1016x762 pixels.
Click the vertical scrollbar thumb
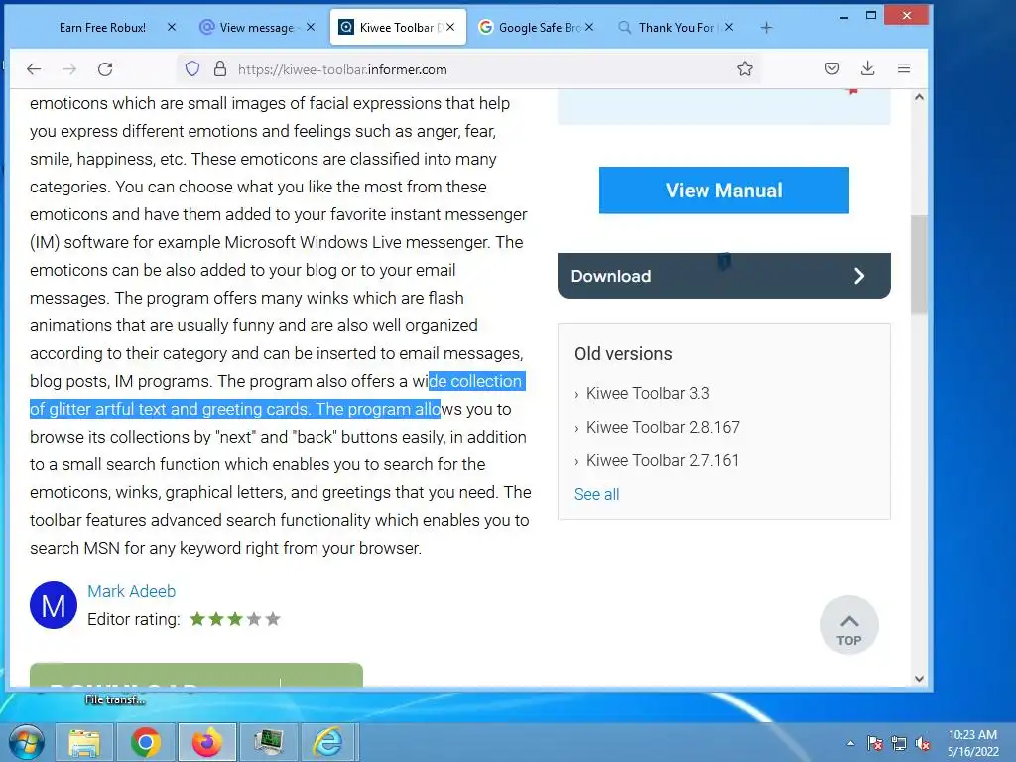coord(919,264)
